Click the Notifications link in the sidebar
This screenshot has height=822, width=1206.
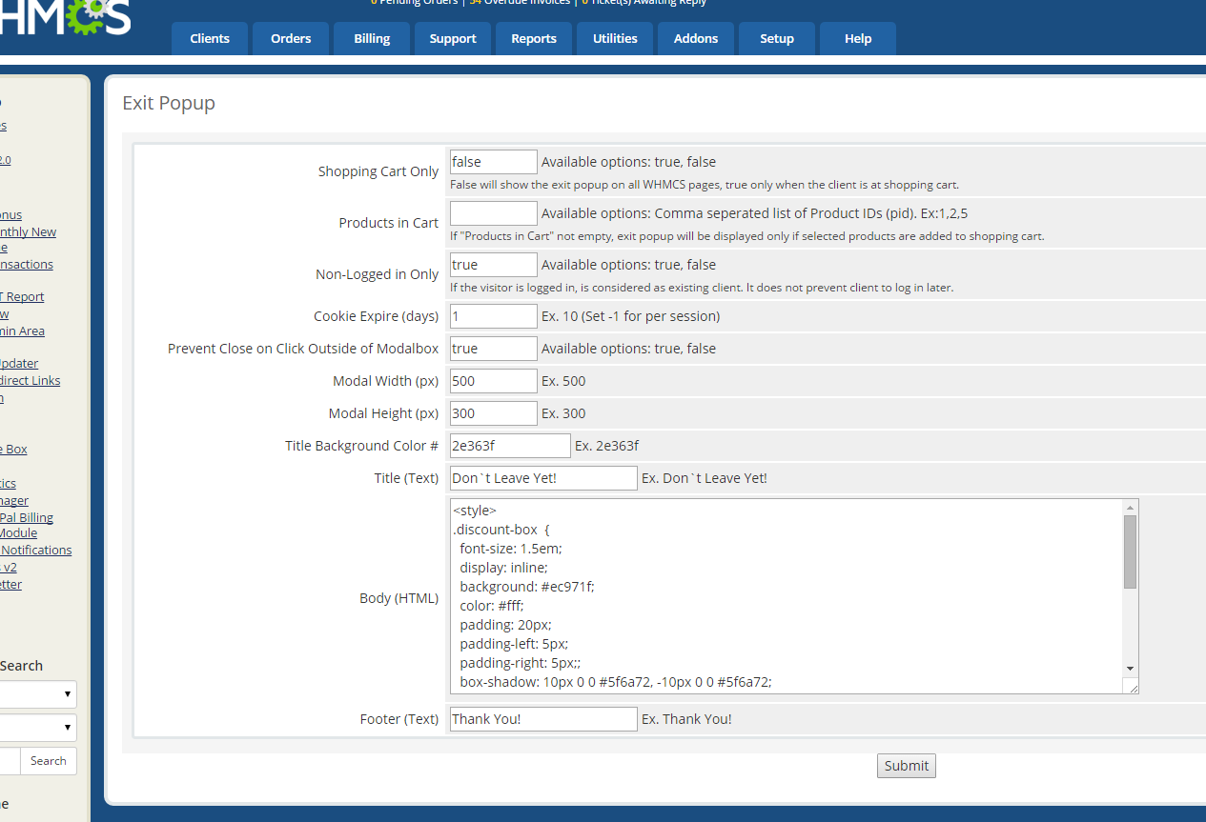(36, 550)
